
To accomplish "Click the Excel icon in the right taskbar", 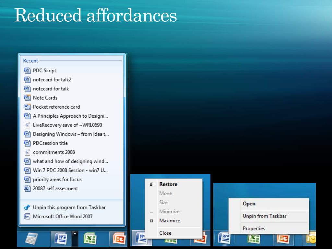I will (254, 239).
